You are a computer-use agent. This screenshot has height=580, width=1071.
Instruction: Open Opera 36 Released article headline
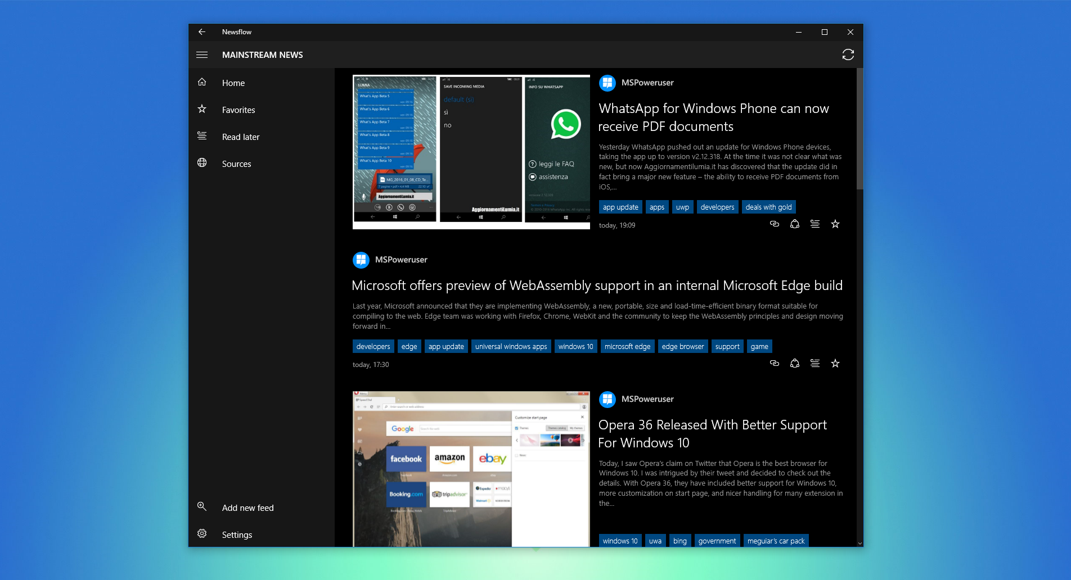(x=712, y=434)
